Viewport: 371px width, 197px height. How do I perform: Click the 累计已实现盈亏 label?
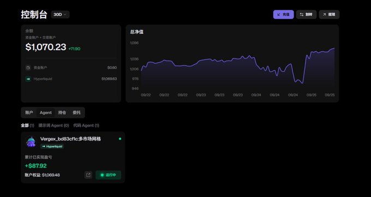[x=38, y=157]
